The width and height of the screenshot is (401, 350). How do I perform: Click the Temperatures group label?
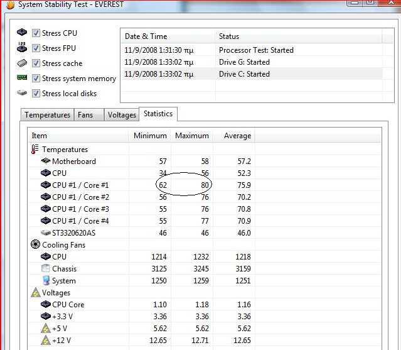tap(65, 150)
